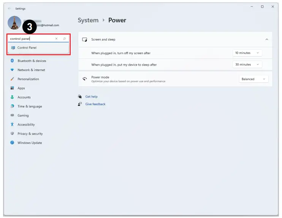The width and height of the screenshot is (282, 218).
Task: Click the Give feedback link
Action: pos(95,104)
